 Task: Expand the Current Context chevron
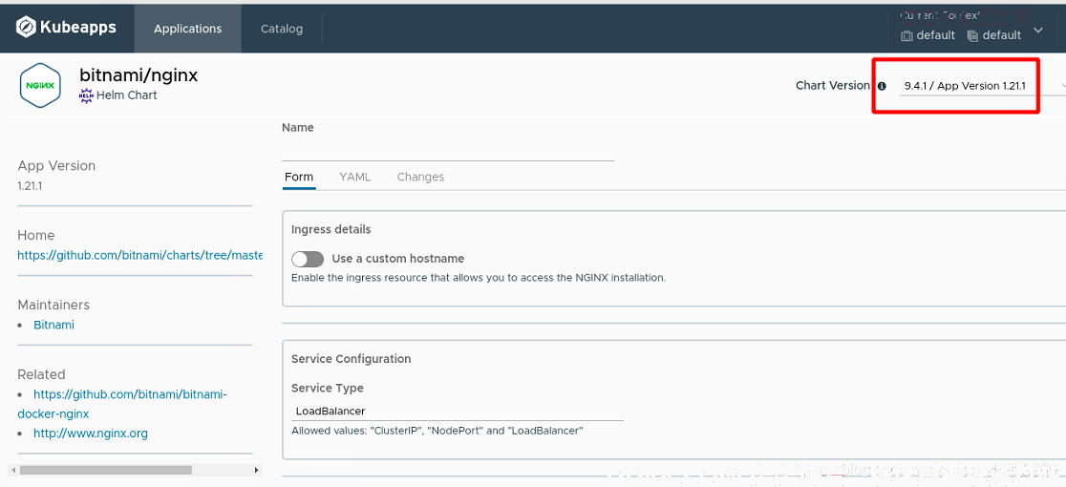click(1038, 31)
